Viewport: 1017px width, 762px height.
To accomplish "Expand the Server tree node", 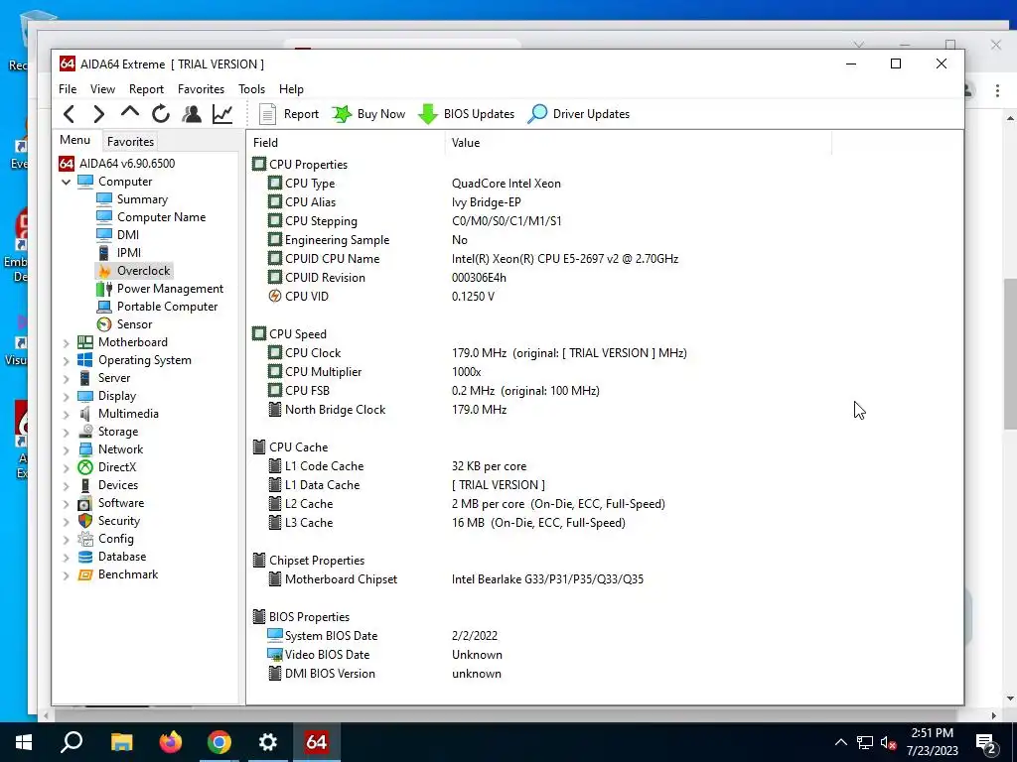I will [x=67, y=378].
